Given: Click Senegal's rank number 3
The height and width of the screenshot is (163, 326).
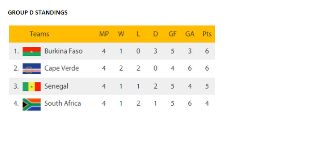Looking at the screenshot, I should [x=16, y=86].
